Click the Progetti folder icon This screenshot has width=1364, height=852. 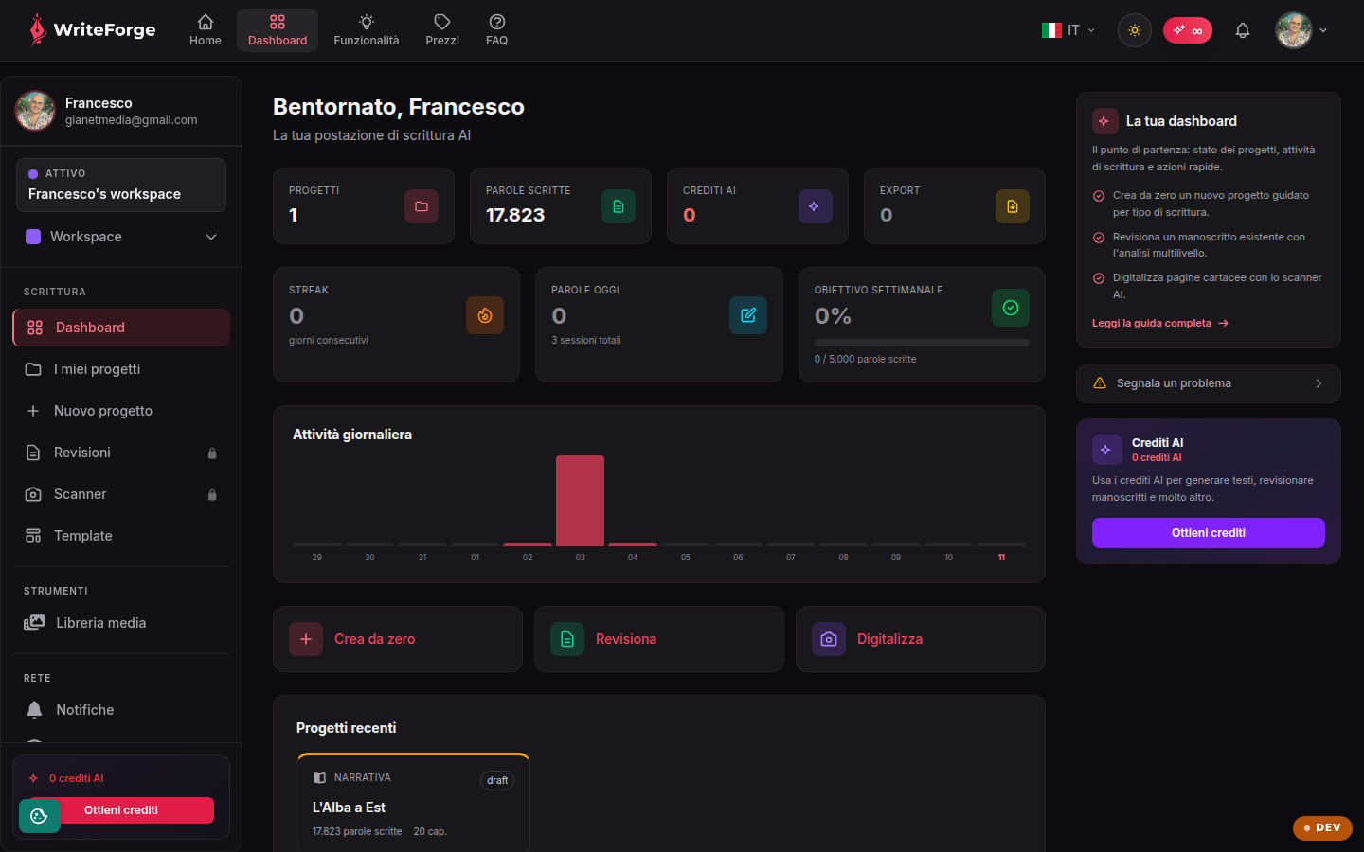[x=422, y=206]
